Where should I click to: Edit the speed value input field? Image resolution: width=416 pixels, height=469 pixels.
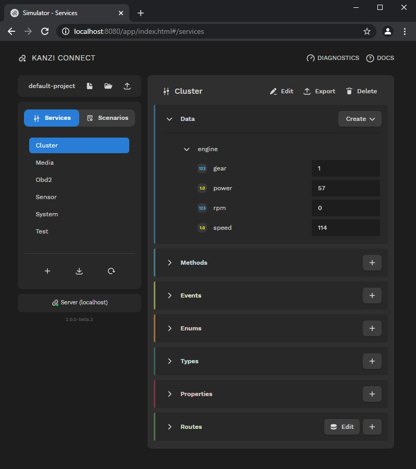tap(346, 228)
